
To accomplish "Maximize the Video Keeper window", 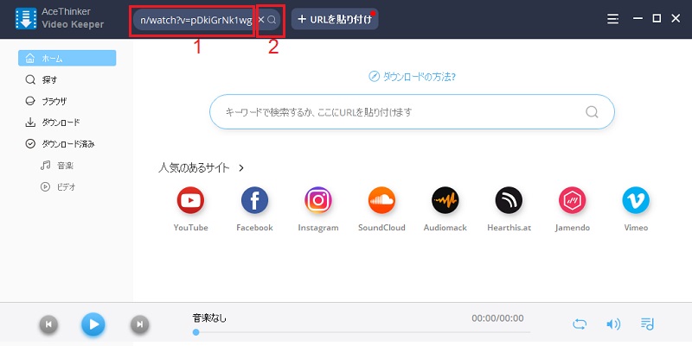I will (x=657, y=18).
